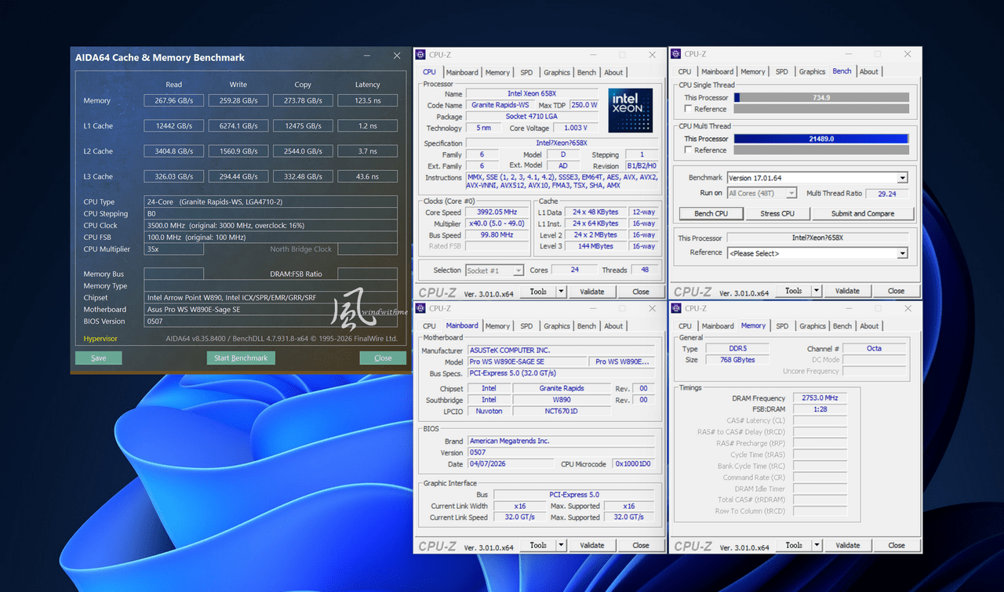The image size is (1004, 592).
Task: Start Benchmark in AIDA64
Action: [242, 358]
